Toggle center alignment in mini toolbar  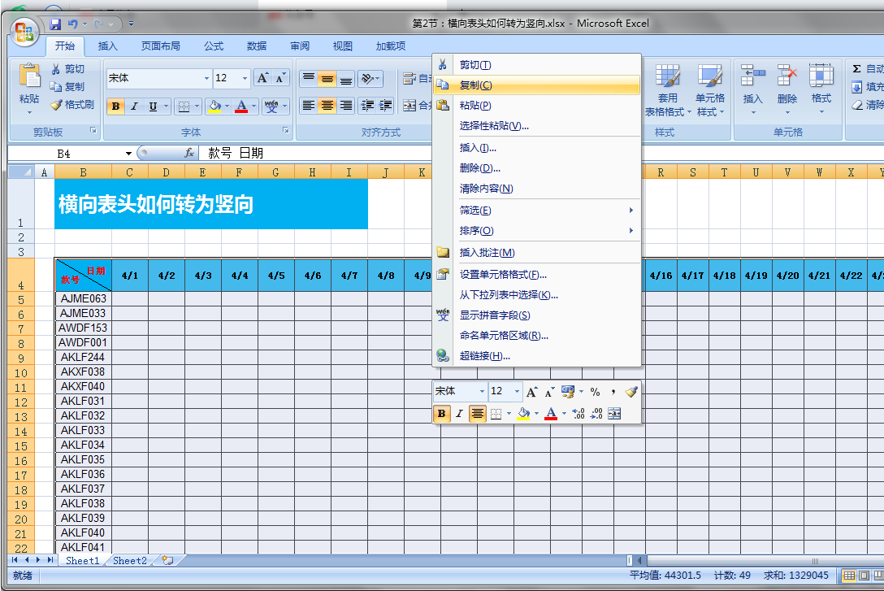[478, 414]
